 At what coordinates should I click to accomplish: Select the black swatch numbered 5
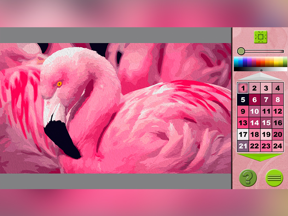[x=243, y=100]
